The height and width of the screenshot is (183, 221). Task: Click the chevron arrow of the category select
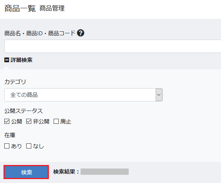(159, 95)
